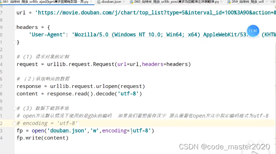Click the 'encoding=' keyword in open call
Viewport: 276px width, 154px height.
pyautogui.click(x=116, y=131)
